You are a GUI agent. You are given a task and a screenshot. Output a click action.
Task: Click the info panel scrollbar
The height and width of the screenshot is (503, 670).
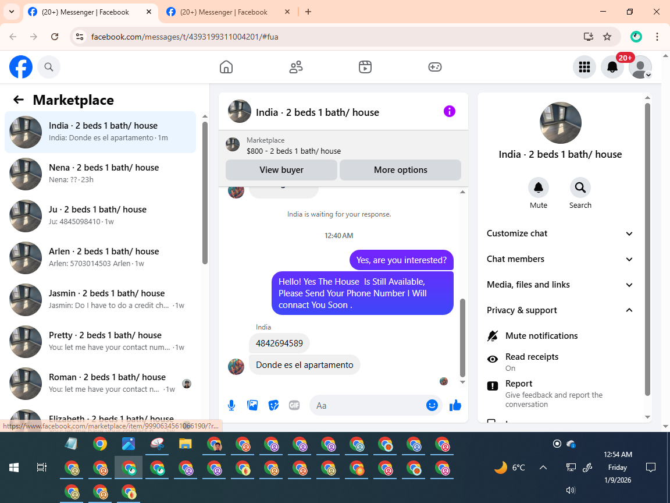click(647, 249)
